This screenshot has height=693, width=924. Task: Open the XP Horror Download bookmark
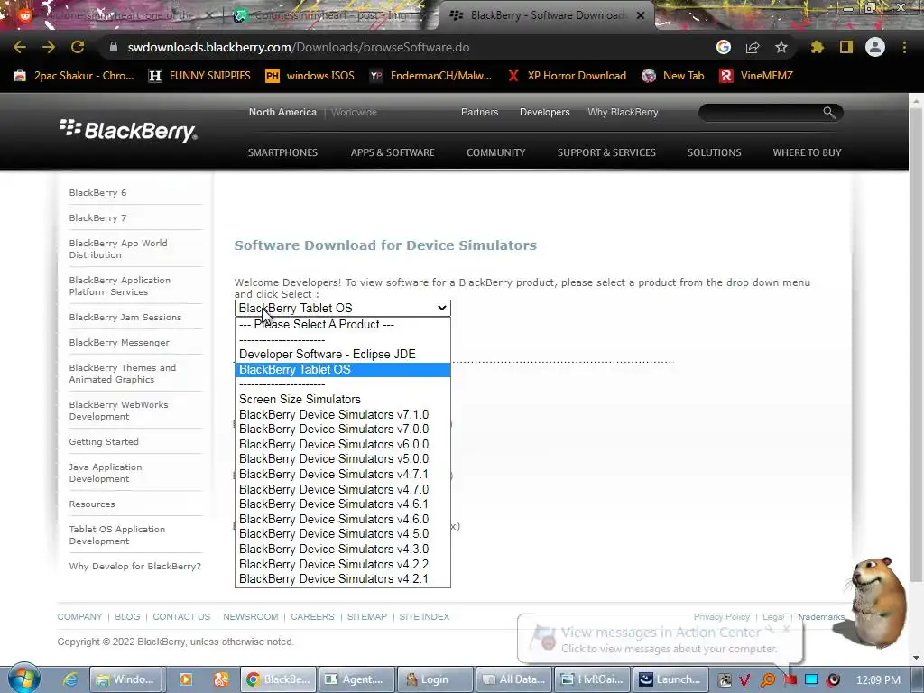tap(567, 76)
